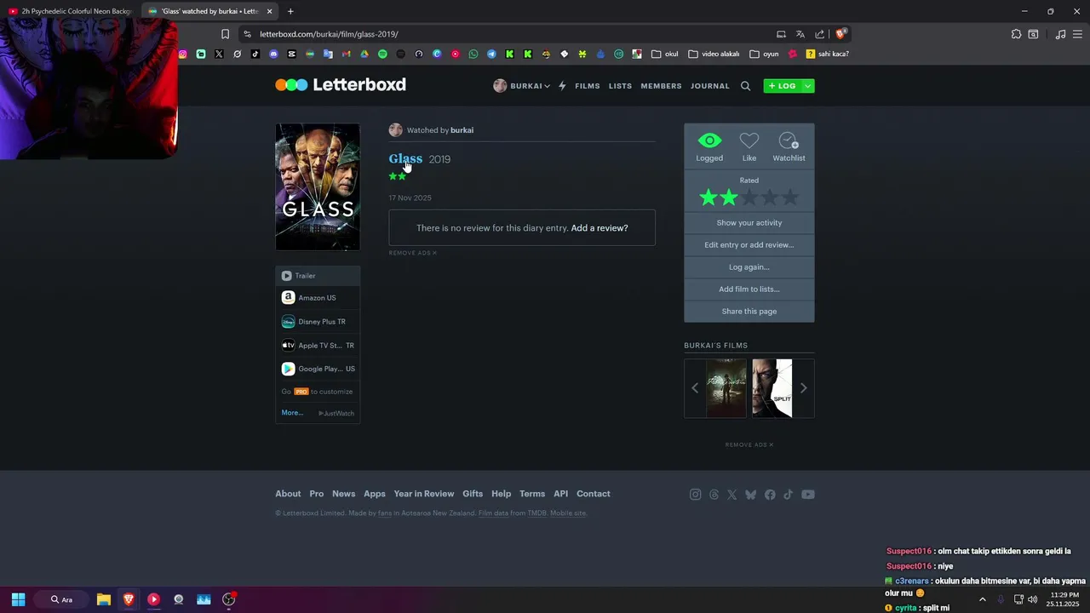Image resolution: width=1090 pixels, height=613 pixels.
Task: Click the browser address bar URL
Action: tap(329, 34)
